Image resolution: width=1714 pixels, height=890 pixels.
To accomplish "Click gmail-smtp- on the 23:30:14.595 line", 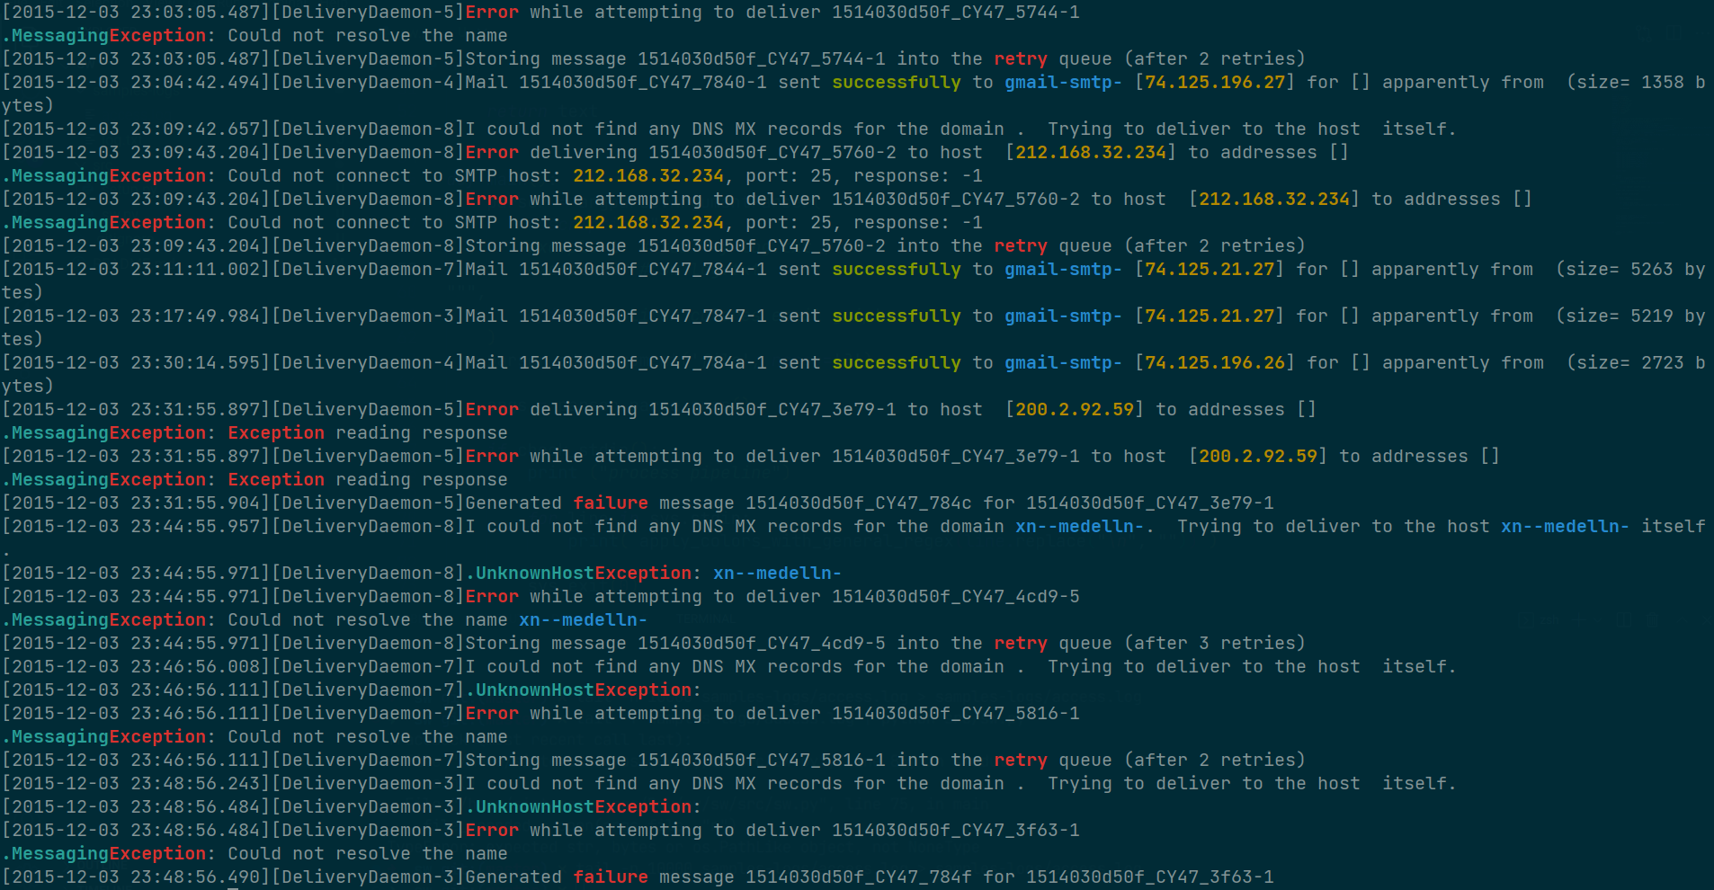I will (x=1063, y=362).
